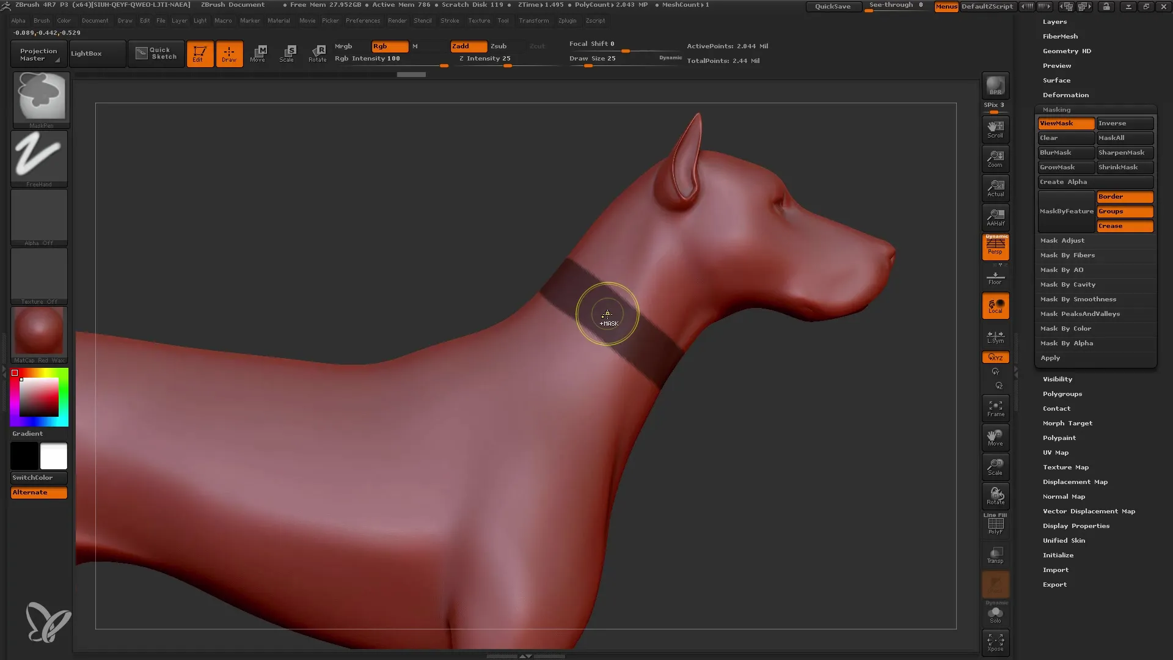Expand the UV Map section
Screen dimensions: 1173x660
(x=1055, y=452)
